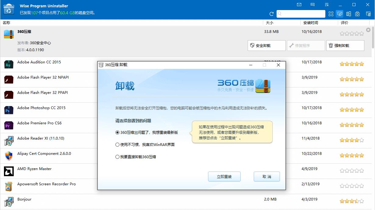Click the custom uninstall icon with trash
The width and height of the screenshot is (375, 210).
pos(368,14)
